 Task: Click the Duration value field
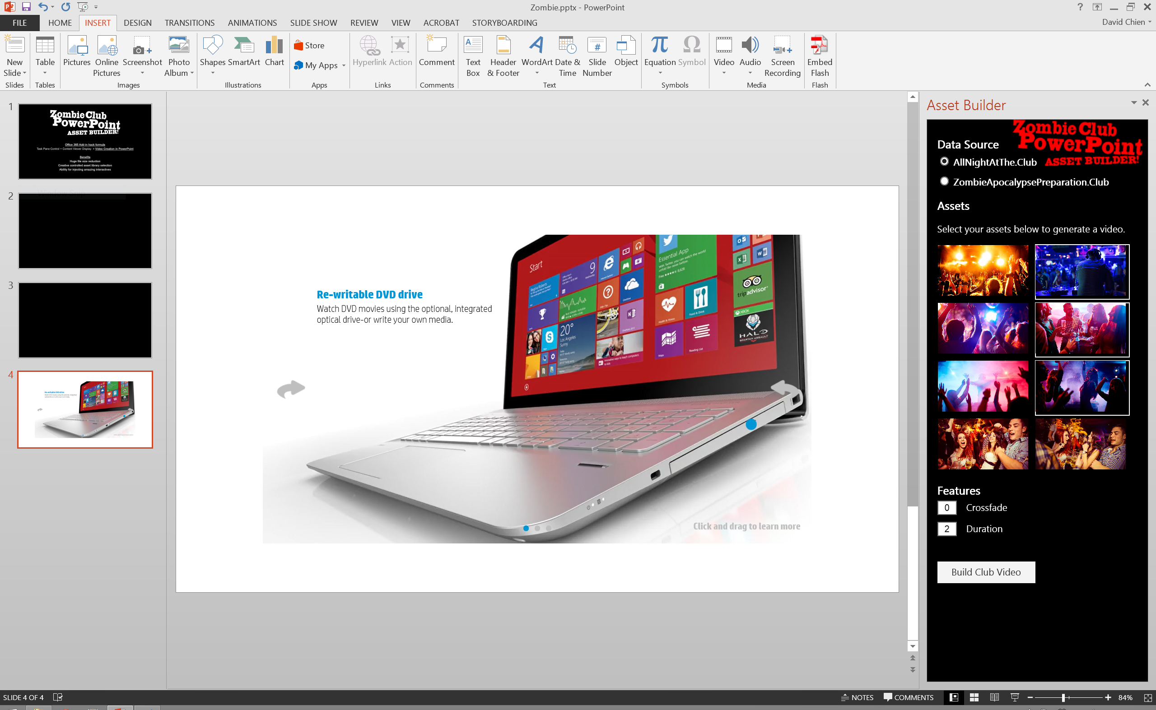pos(946,529)
